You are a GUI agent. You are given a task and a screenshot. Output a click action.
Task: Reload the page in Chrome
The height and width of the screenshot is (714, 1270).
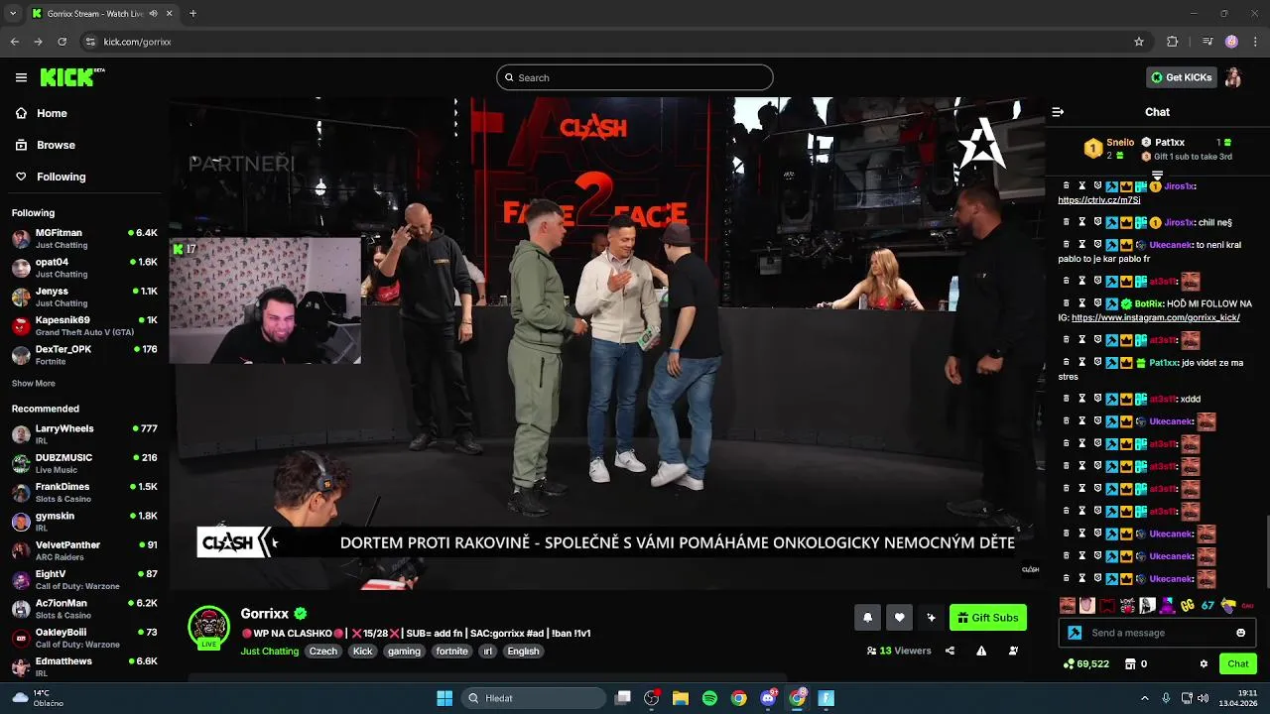pos(62,42)
